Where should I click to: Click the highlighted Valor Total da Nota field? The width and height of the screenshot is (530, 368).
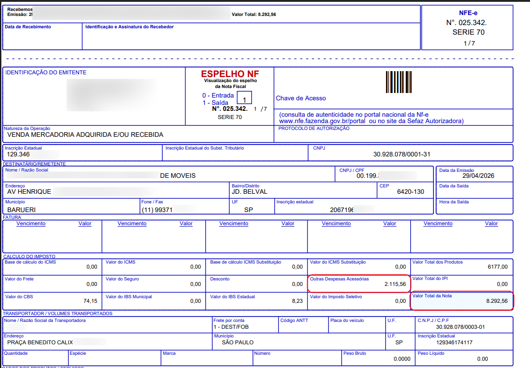tap(462, 301)
